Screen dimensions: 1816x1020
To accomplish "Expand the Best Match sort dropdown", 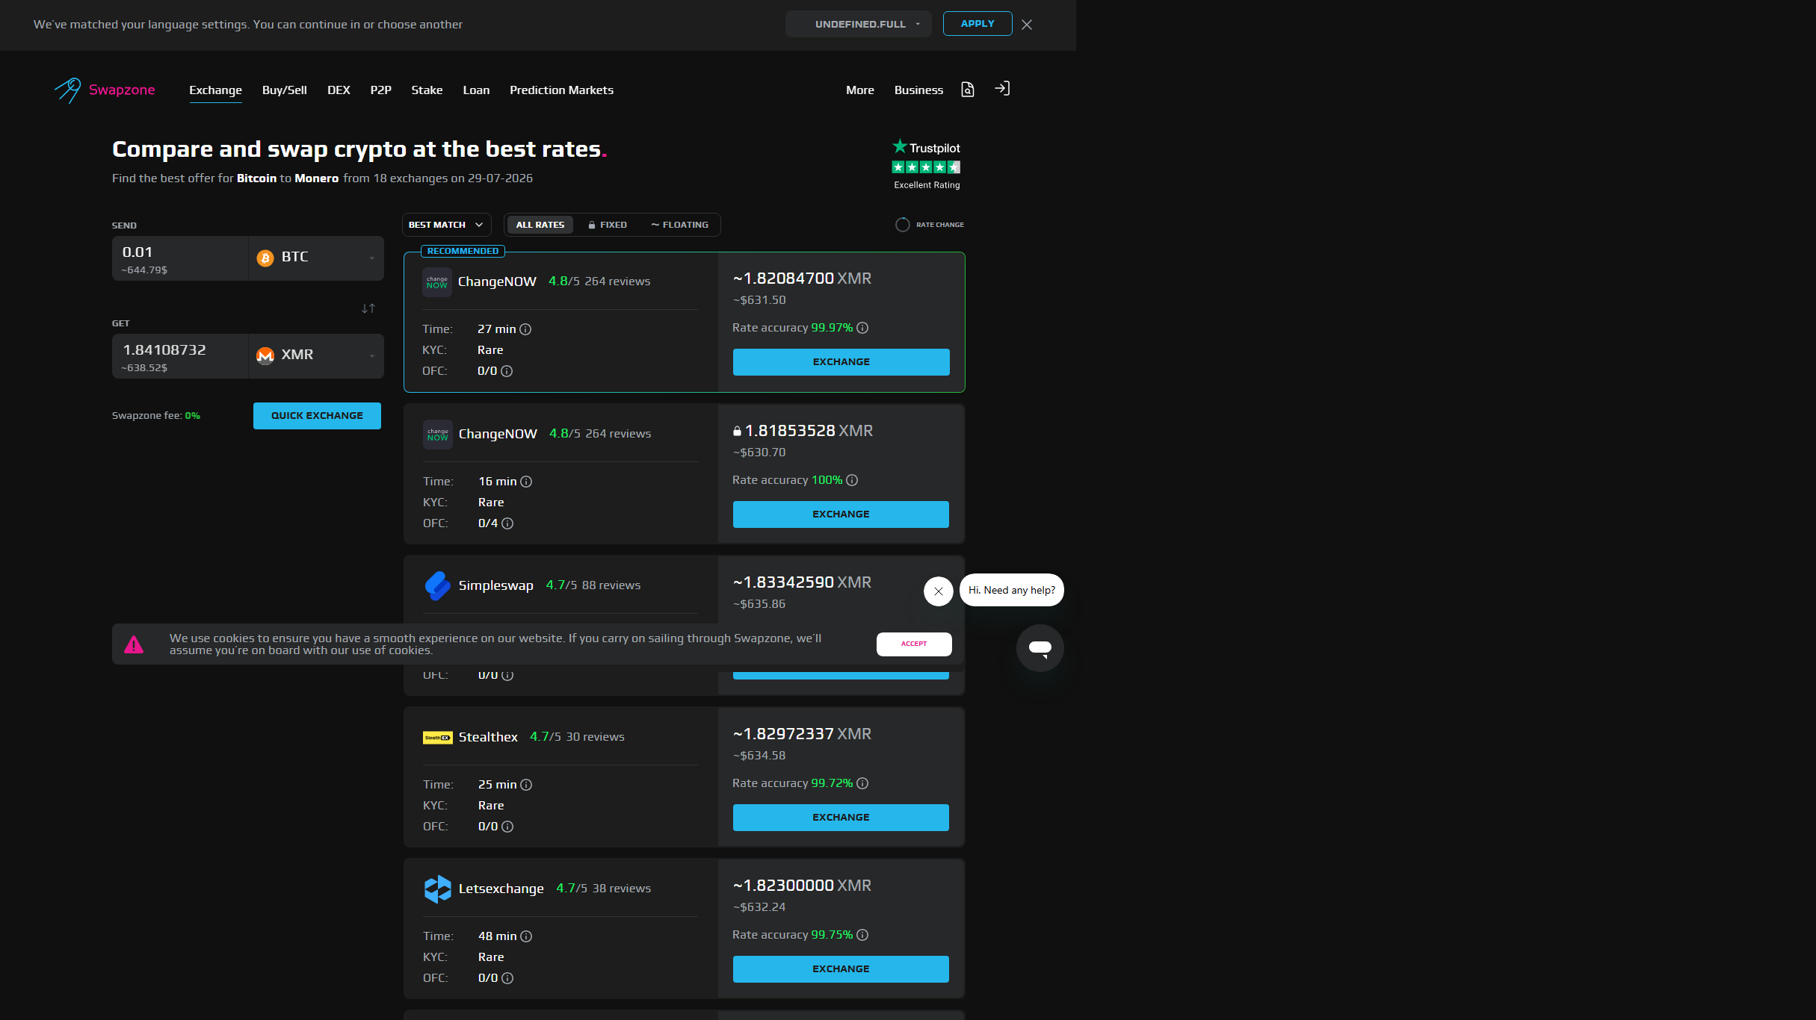I will pos(446,225).
